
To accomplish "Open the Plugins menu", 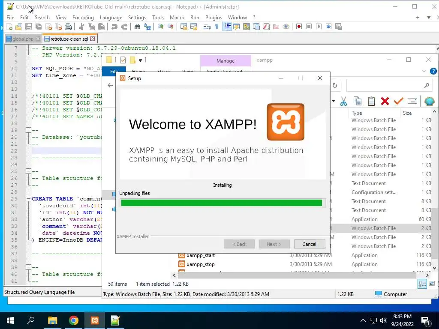I will [x=213, y=17].
